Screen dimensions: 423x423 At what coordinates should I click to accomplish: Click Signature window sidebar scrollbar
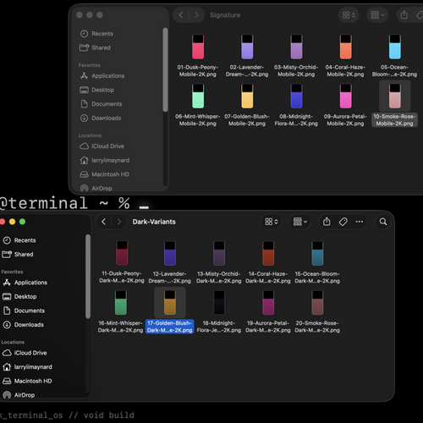point(165,69)
